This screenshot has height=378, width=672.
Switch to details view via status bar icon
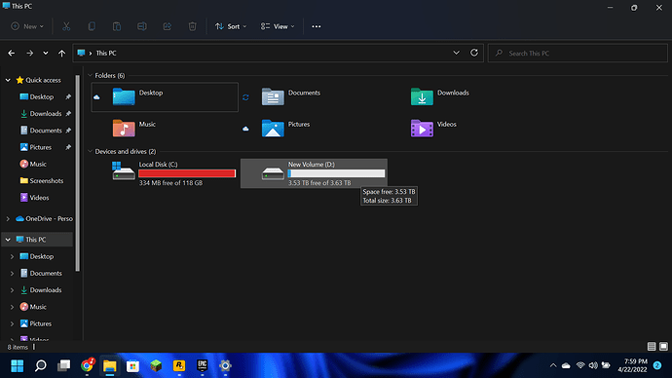point(652,346)
